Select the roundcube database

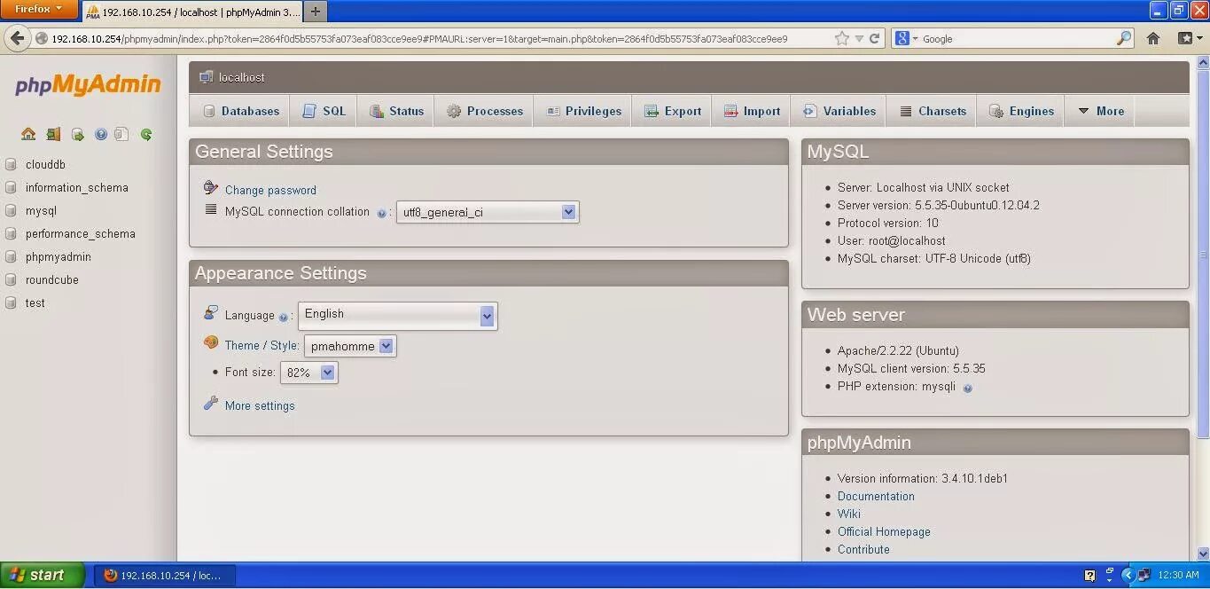pos(52,279)
